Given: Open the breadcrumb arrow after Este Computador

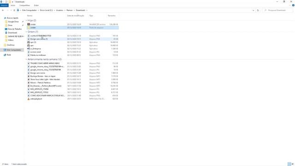Looking at the screenshot, I should [38, 10].
